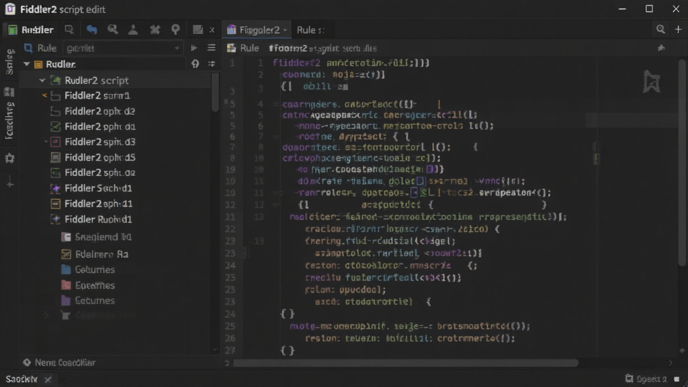Click the location pin toolbar icon

pyautogui.click(x=175, y=30)
